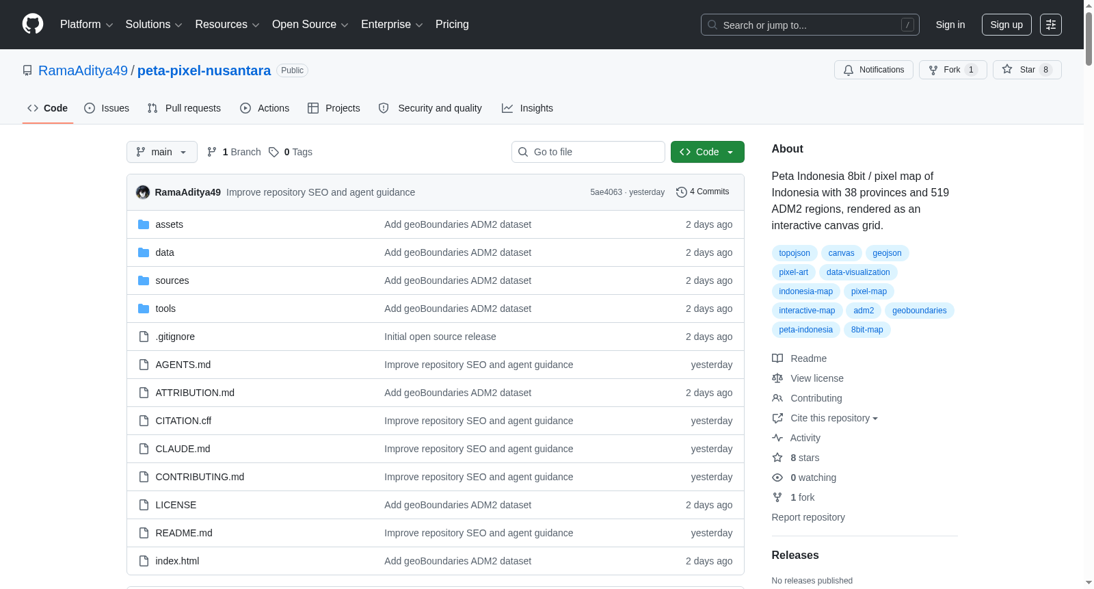Open commit history via 4 Commits

pos(702,192)
